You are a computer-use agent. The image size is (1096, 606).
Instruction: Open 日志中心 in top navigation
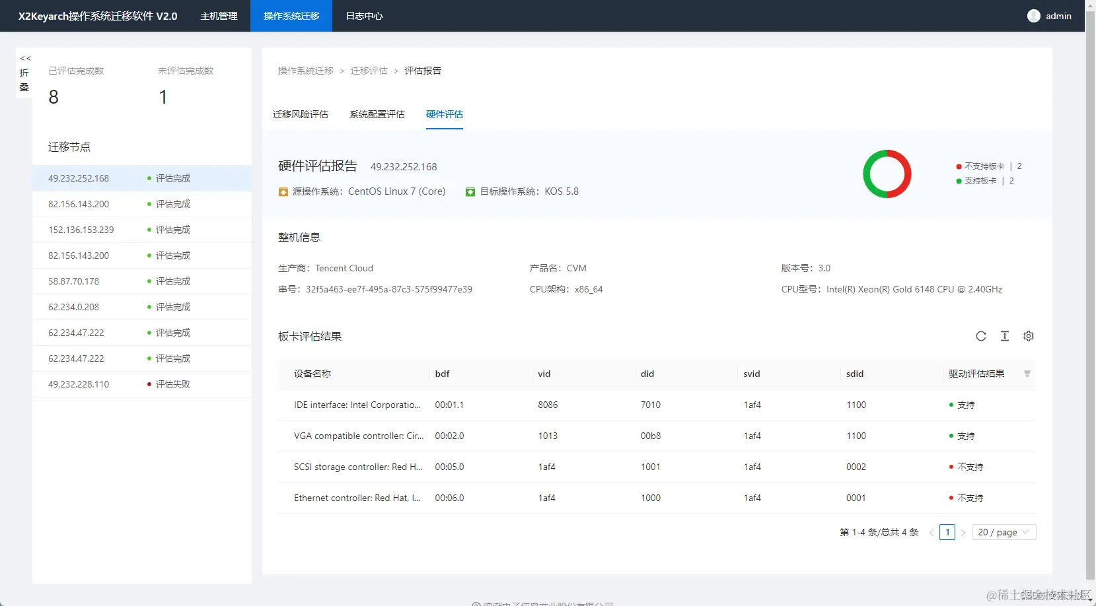[x=364, y=16]
